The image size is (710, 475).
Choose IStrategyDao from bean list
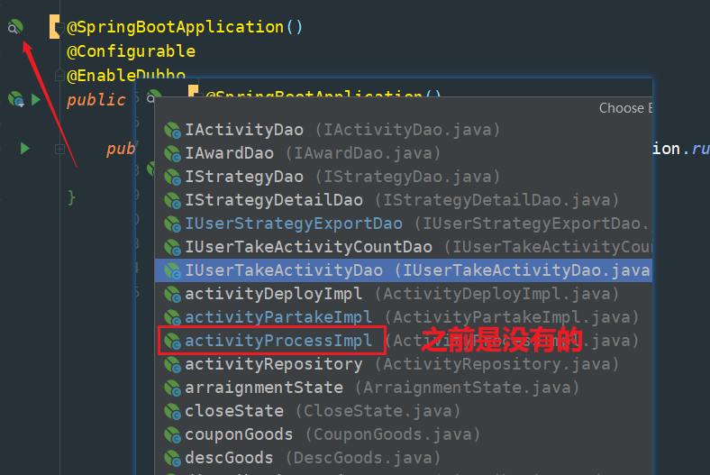pyautogui.click(x=403, y=177)
